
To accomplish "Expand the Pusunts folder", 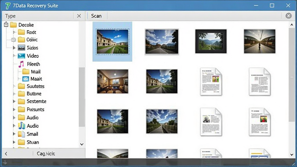I will (x=14, y=109).
